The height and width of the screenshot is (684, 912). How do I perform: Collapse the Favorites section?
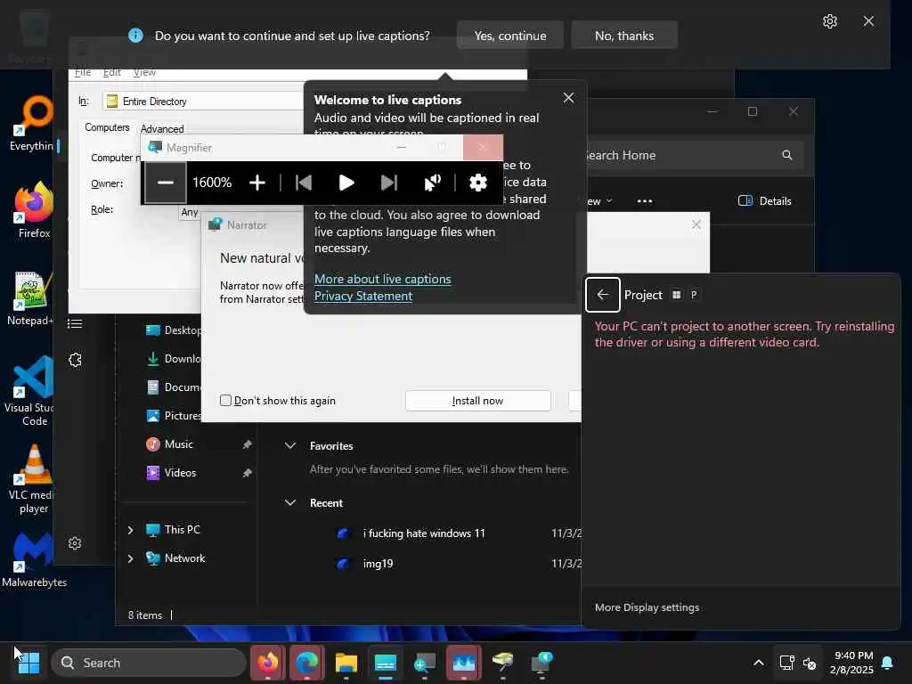point(290,445)
